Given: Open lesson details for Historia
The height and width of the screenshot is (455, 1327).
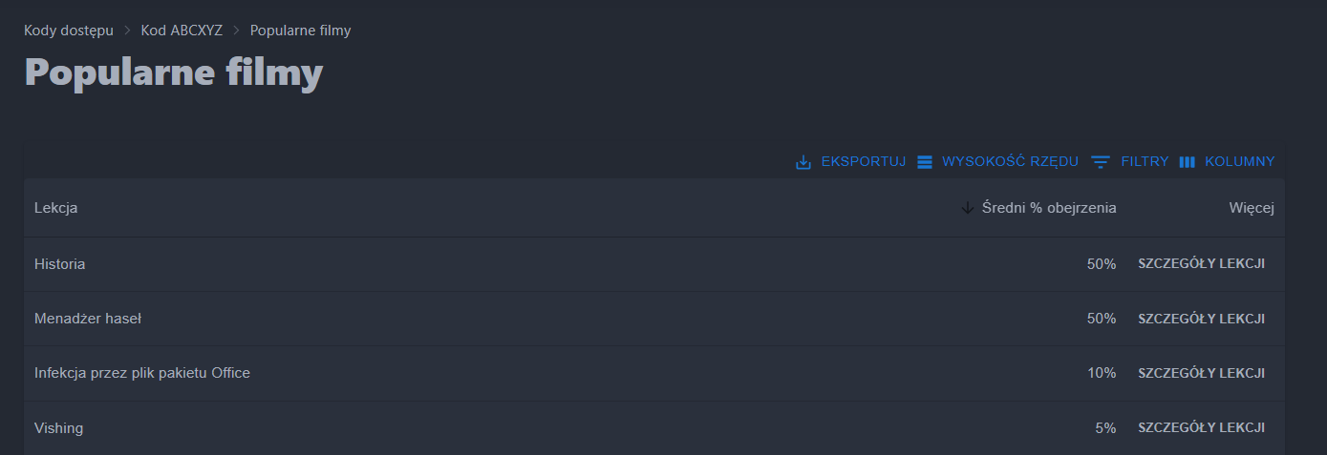Looking at the screenshot, I should click(1201, 264).
